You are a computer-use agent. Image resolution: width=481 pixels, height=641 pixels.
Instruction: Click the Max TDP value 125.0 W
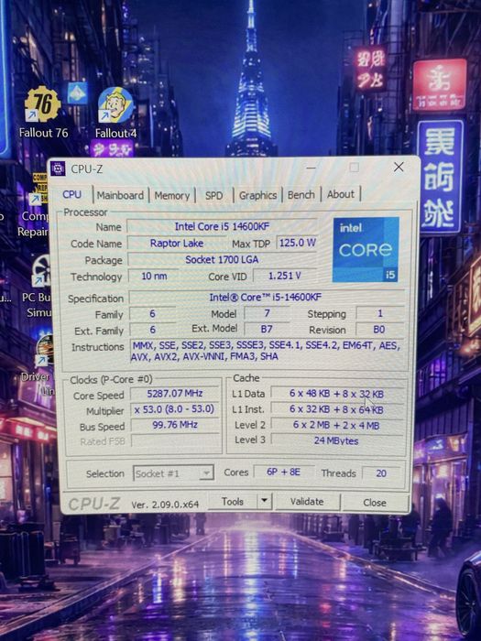(x=298, y=243)
